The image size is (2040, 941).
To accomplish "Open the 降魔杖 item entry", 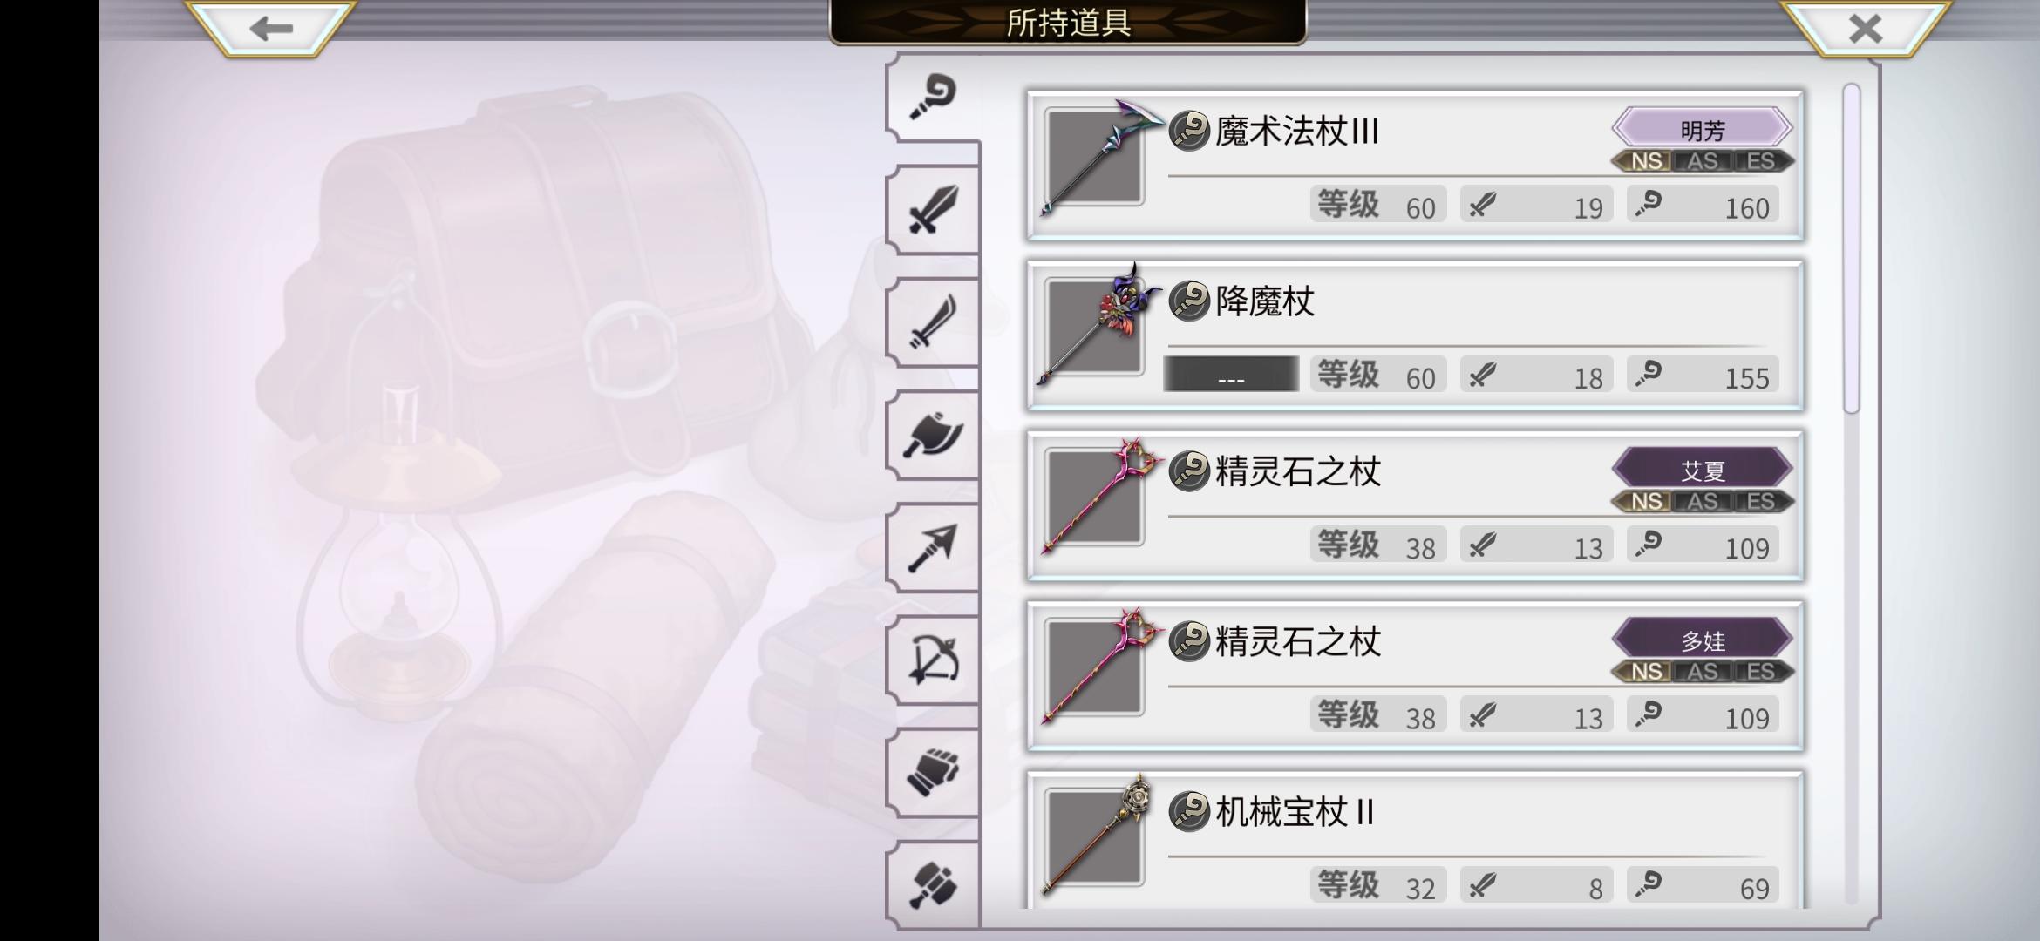I will 1415,335.
